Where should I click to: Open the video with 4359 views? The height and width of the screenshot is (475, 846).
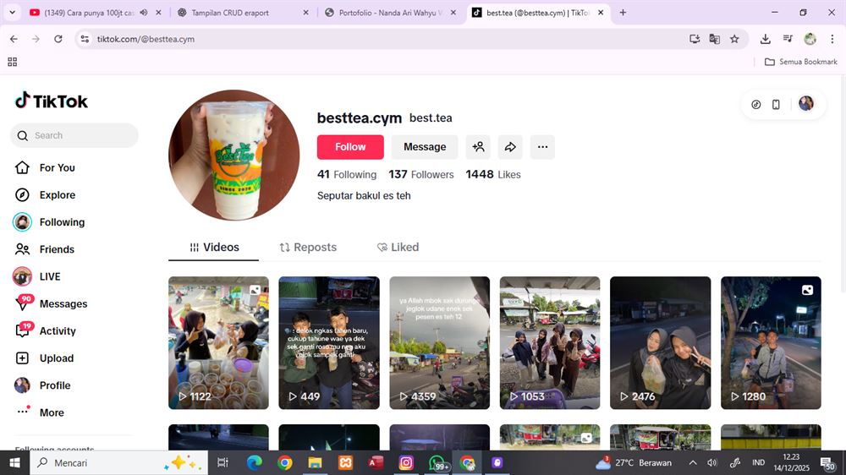point(439,342)
